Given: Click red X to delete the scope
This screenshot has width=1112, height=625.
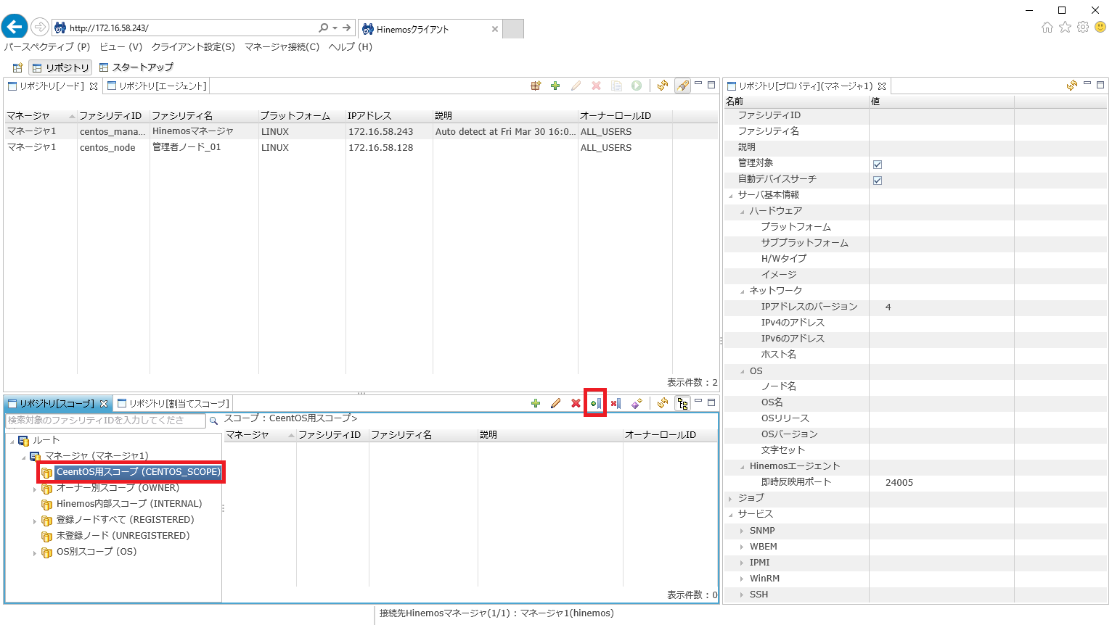Looking at the screenshot, I should [x=576, y=403].
